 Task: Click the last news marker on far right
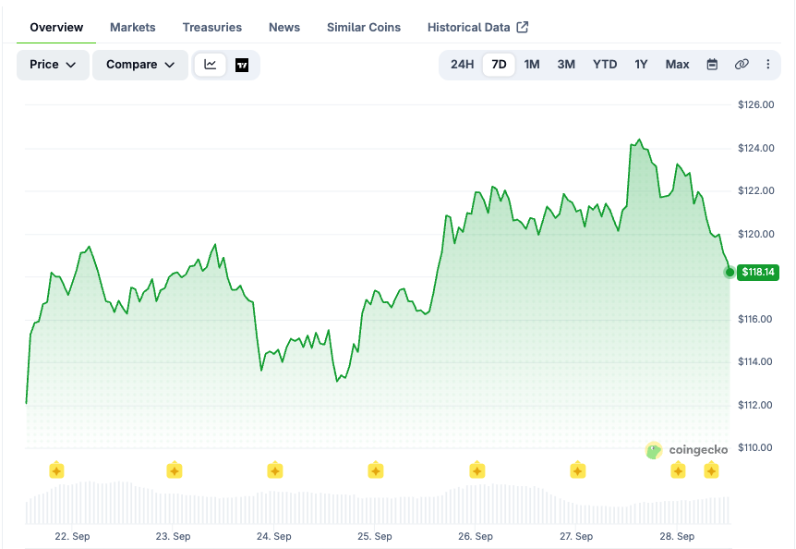coord(711,470)
